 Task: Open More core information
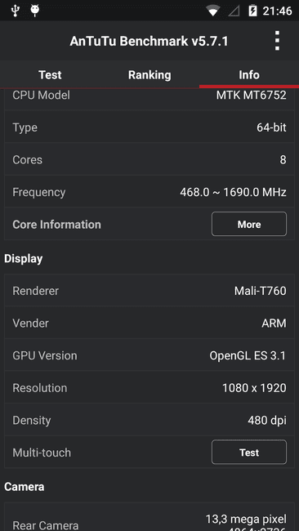(x=249, y=224)
